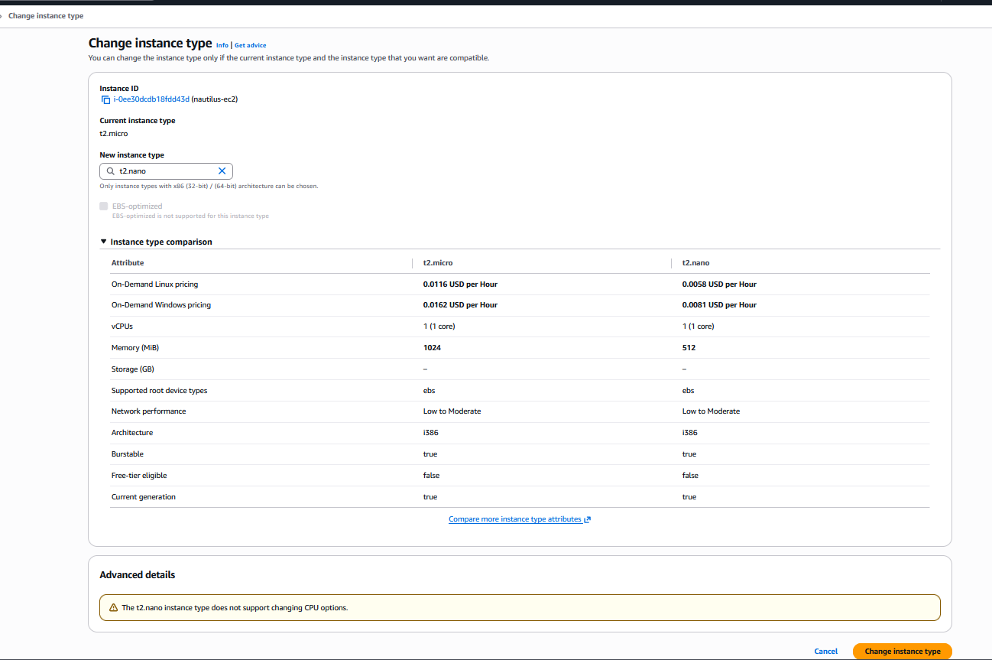992x660 pixels.
Task: Select the i386 value under t2.micro
Action: [x=431, y=433]
